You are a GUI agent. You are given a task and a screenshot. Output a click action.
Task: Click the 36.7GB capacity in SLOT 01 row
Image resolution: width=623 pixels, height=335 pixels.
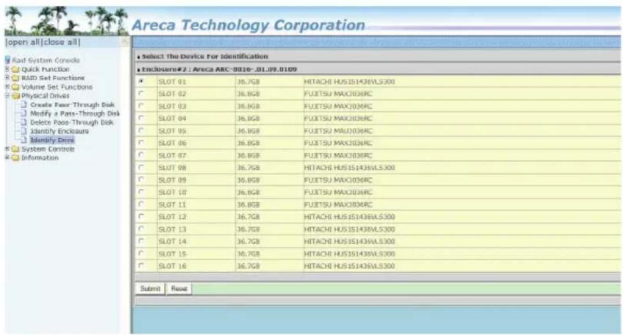248,82
